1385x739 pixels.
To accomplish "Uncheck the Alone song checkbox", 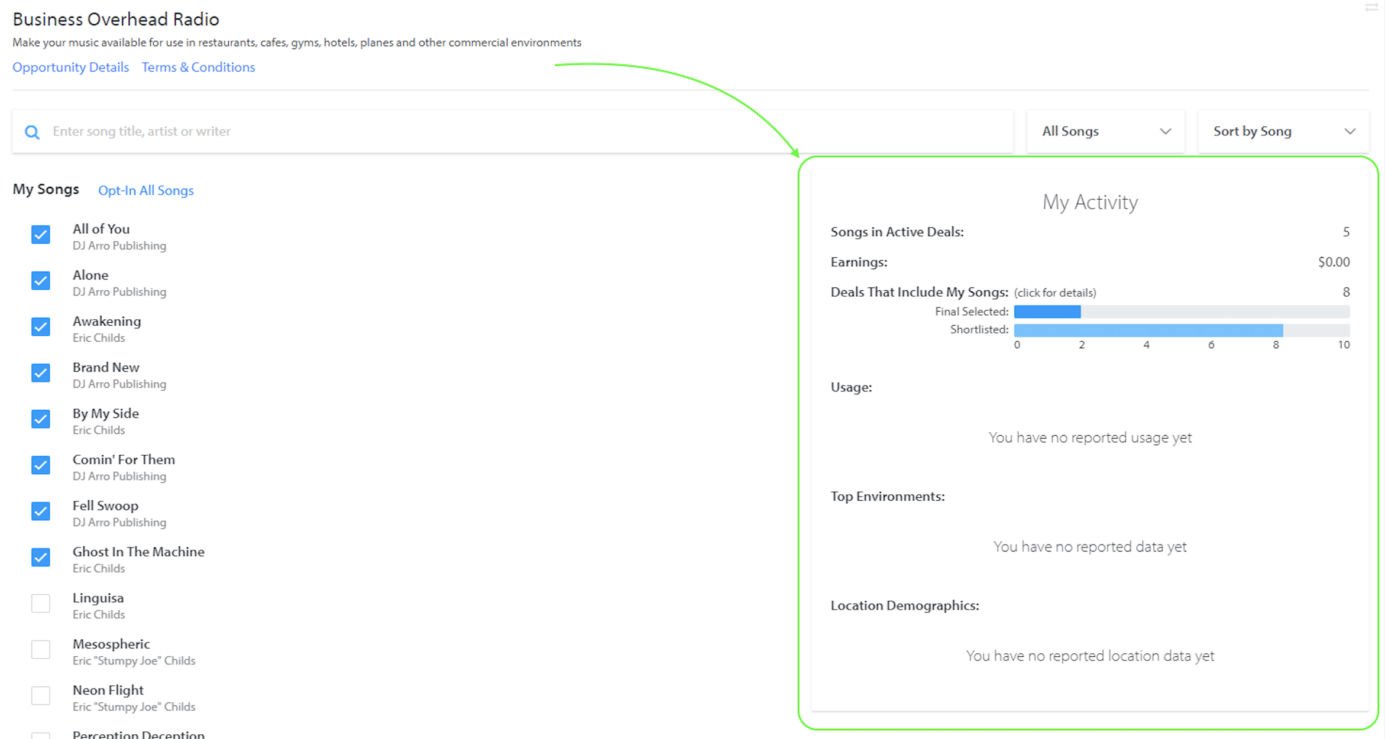I will click(x=41, y=281).
